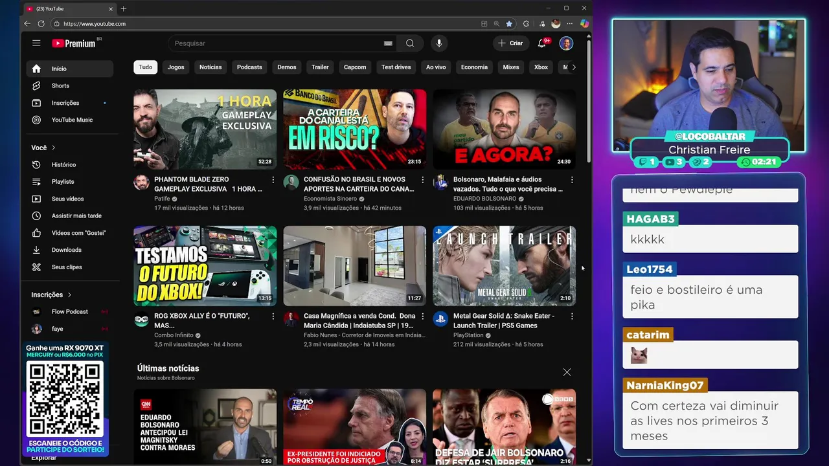The image size is (829, 466).
Task: Open the hamburger guide menu
Action: [36, 43]
